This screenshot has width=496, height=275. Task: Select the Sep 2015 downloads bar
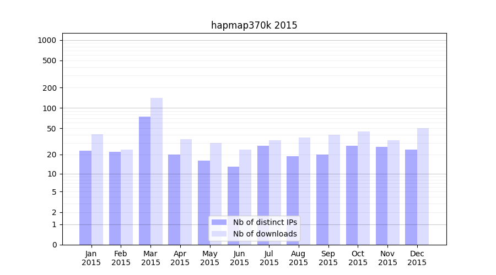334,190
